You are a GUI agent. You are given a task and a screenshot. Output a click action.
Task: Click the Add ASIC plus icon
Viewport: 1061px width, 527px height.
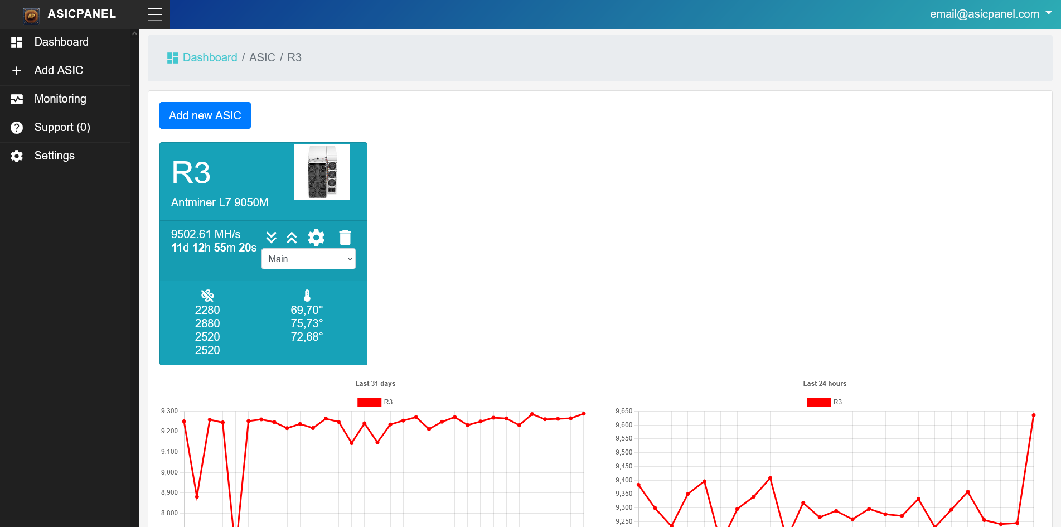click(x=17, y=71)
